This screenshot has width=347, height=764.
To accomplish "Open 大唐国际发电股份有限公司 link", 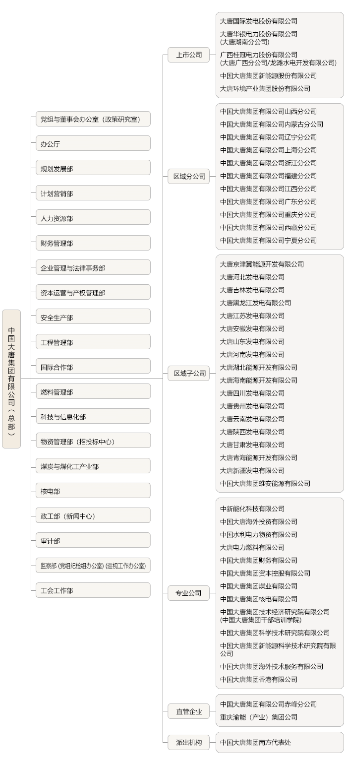I will (x=259, y=21).
